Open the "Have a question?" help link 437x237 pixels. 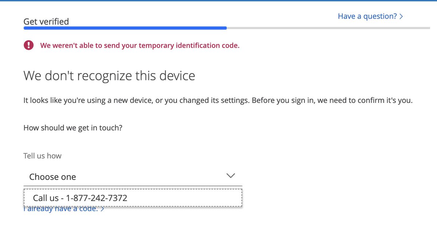point(370,16)
